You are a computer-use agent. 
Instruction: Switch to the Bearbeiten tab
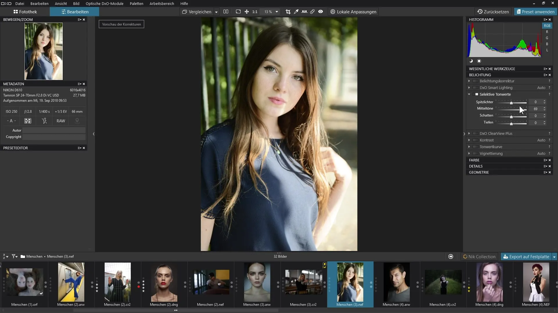pyautogui.click(x=75, y=12)
